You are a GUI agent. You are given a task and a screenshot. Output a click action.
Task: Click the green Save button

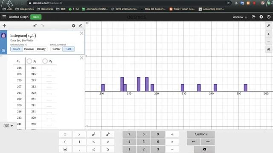[x=36, y=17]
